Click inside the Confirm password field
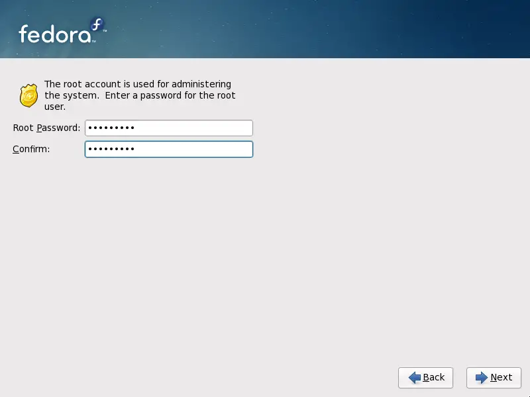This screenshot has width=530, height=397. click(168, 149)
